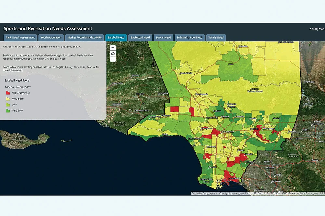Click the Pasadena label on the map

(x=240, y=116)
